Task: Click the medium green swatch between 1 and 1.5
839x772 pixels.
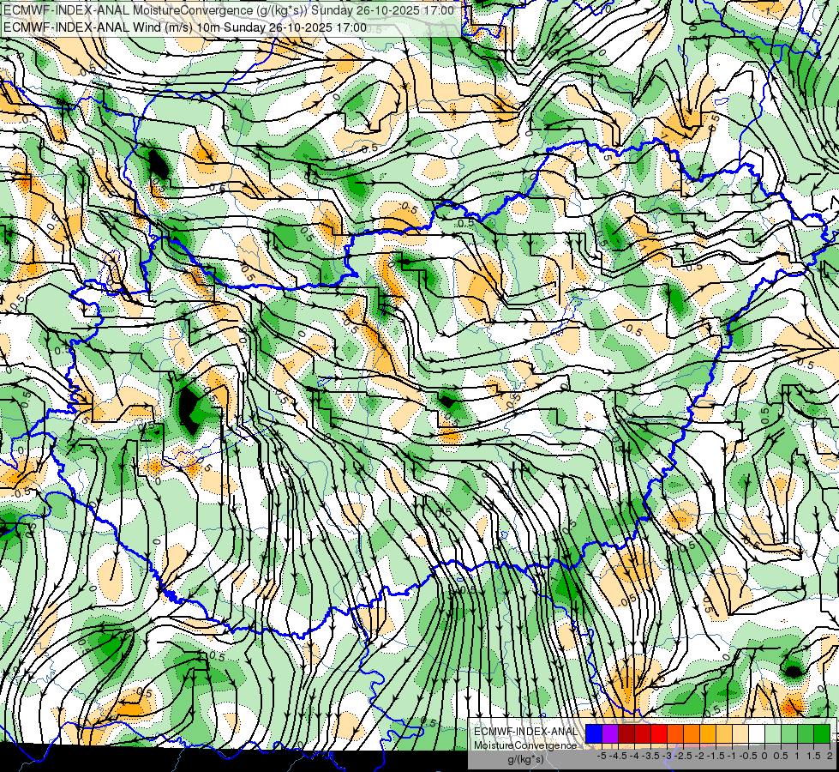Action: pos(806,734)
